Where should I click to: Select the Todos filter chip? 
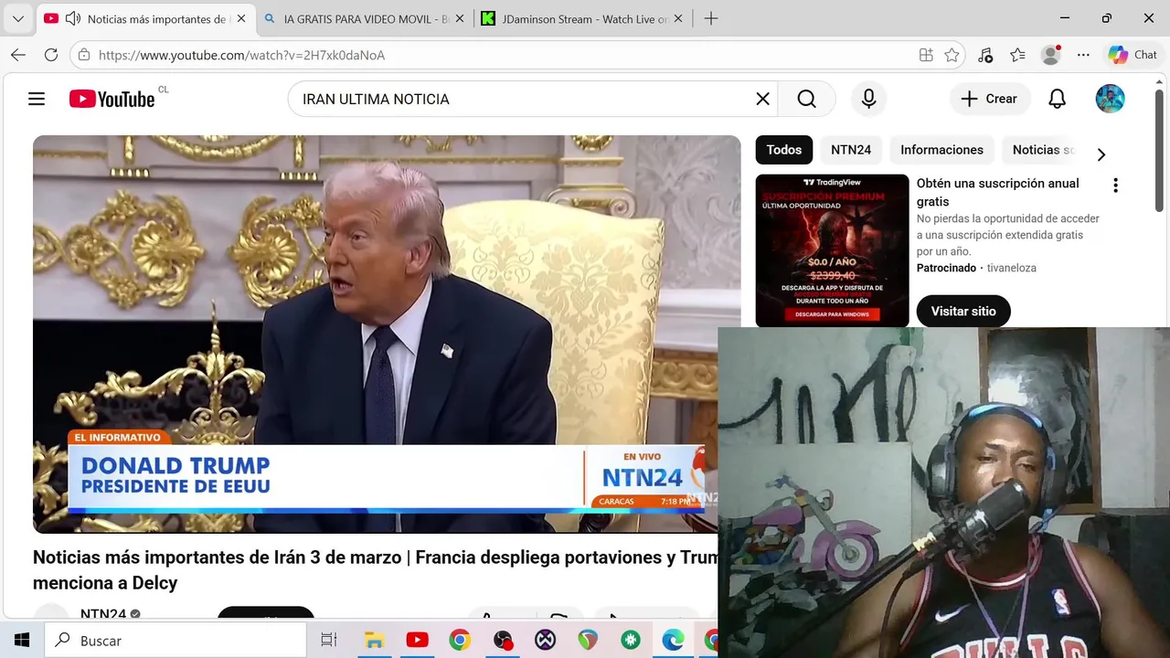pos(783,150)
